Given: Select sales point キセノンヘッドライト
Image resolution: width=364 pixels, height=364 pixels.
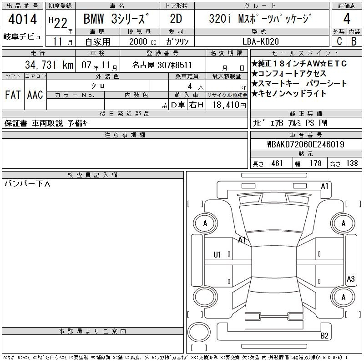Looking at the screenshot, I should pyautogui.click(x=289, y=93).
